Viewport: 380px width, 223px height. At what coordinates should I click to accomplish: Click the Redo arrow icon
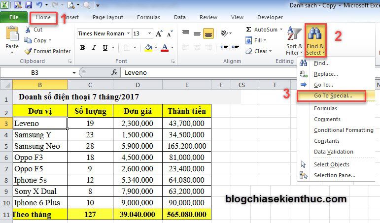(x=55, y=4)
